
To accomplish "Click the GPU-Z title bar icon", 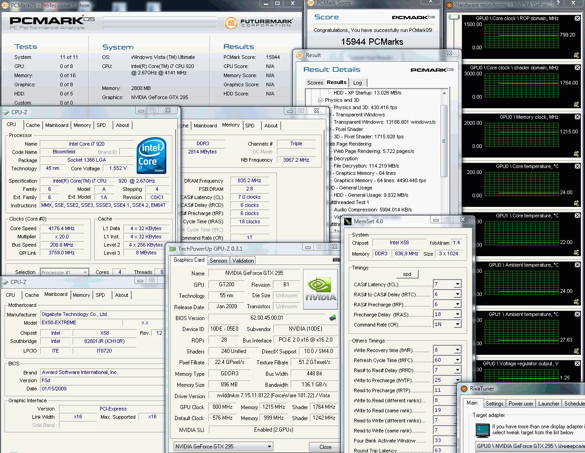I will coord(173,249).
